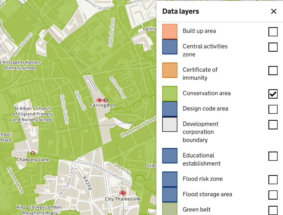This screenshot has width=283, height=215.
Task: Click the City Thameslink rail icon
Action: click(x=123, y=193)
